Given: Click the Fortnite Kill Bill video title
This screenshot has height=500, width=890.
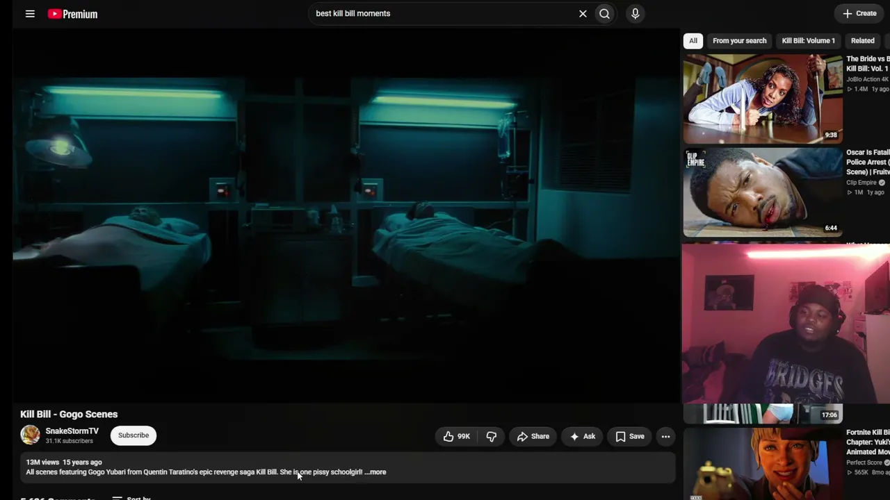Looking at the screenshot, I should pyautogui.click(x=868, y=442).
